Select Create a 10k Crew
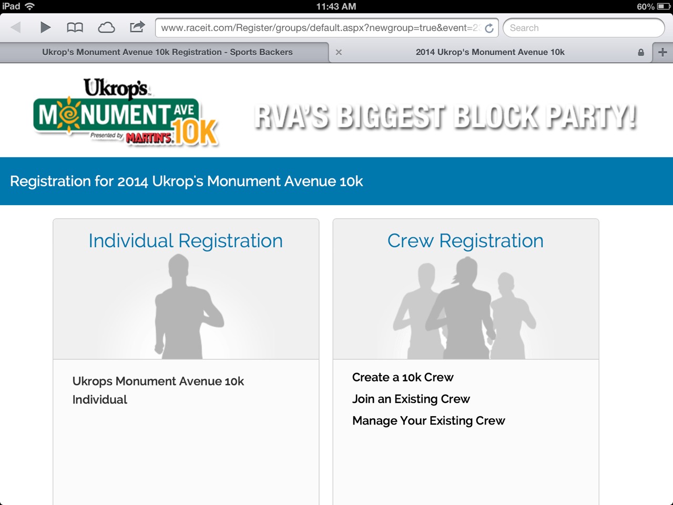673x505 pixels. click(x=403, y=377)
